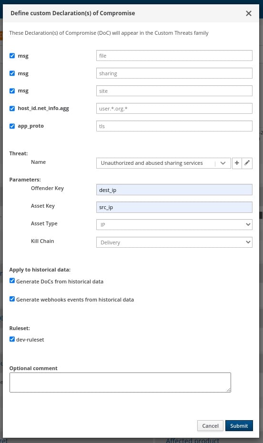Open the Asset Type dropdown
Image resolution: width=263 pixels, height=443 pixels.
tap(174, 225)
